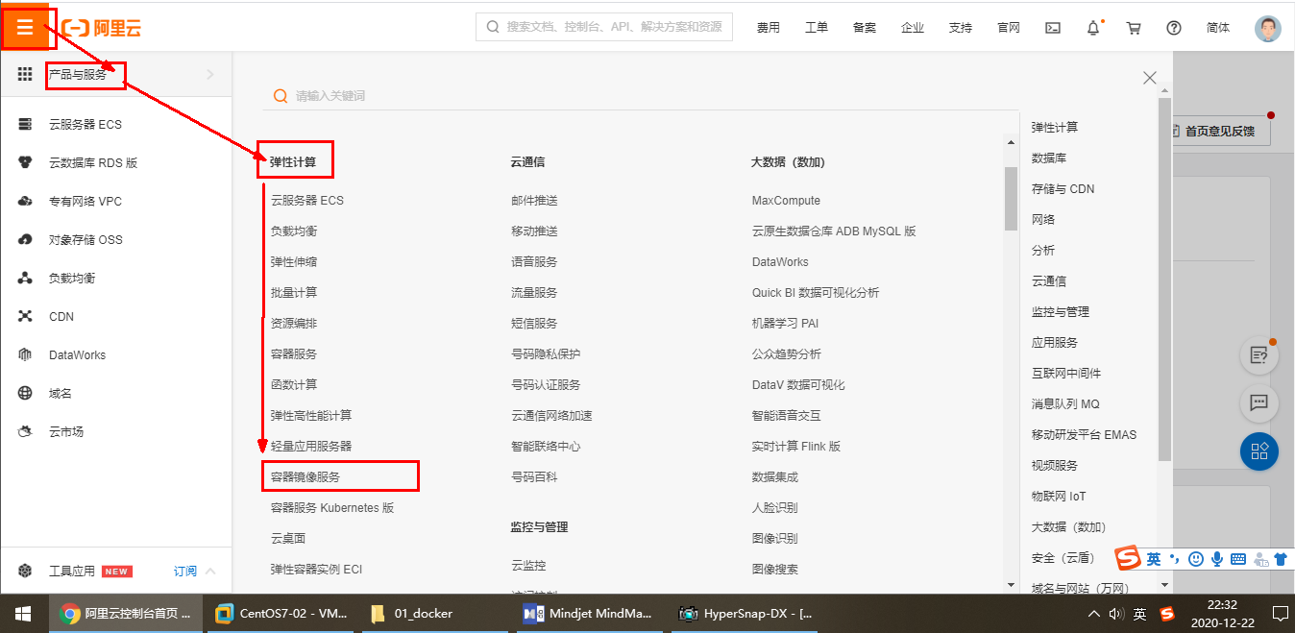Click the blue floating apps button

click(1258, 450)
